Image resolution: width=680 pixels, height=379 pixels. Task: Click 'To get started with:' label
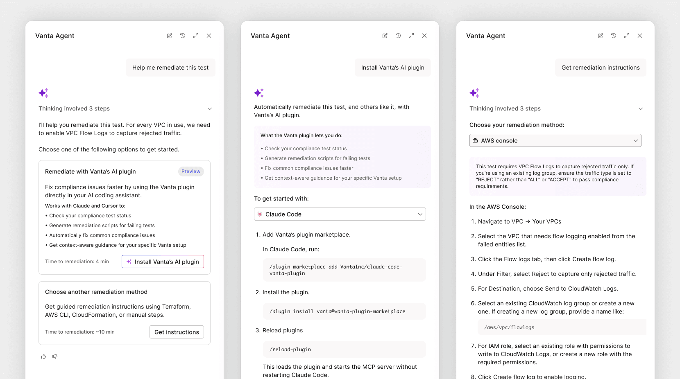(x=281, y=199)
